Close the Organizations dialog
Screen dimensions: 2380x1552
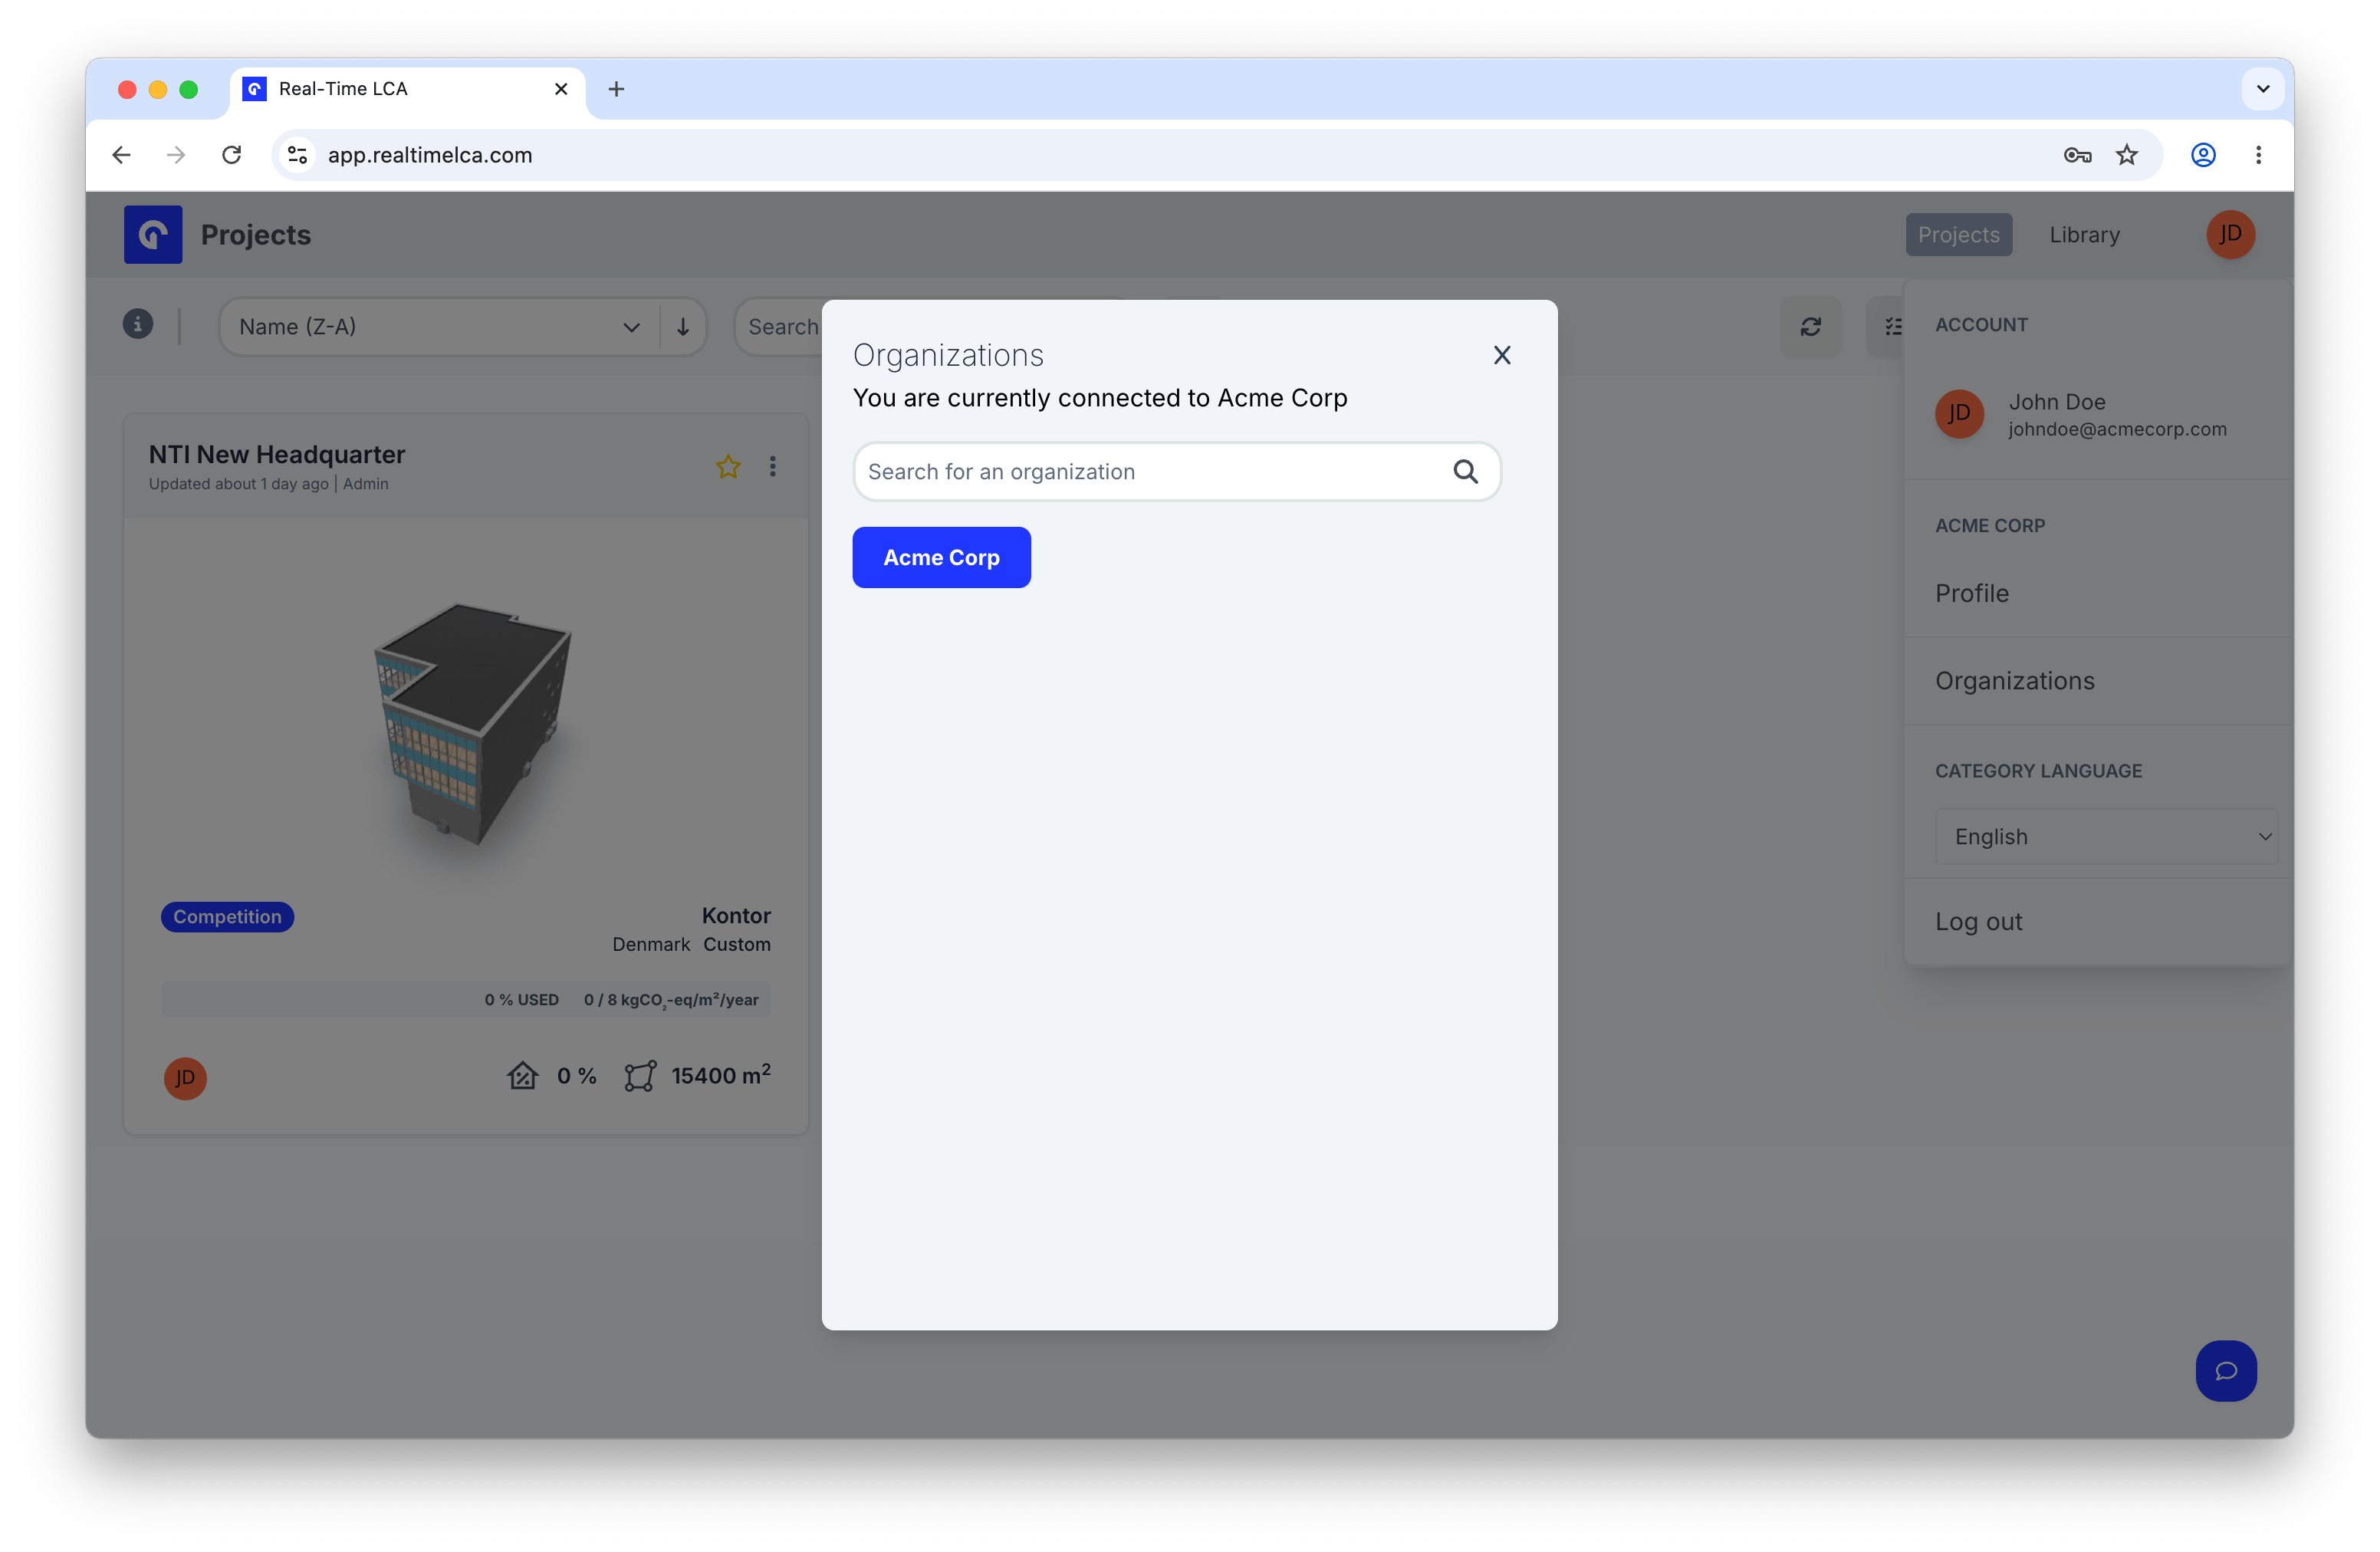point(1501,355)
